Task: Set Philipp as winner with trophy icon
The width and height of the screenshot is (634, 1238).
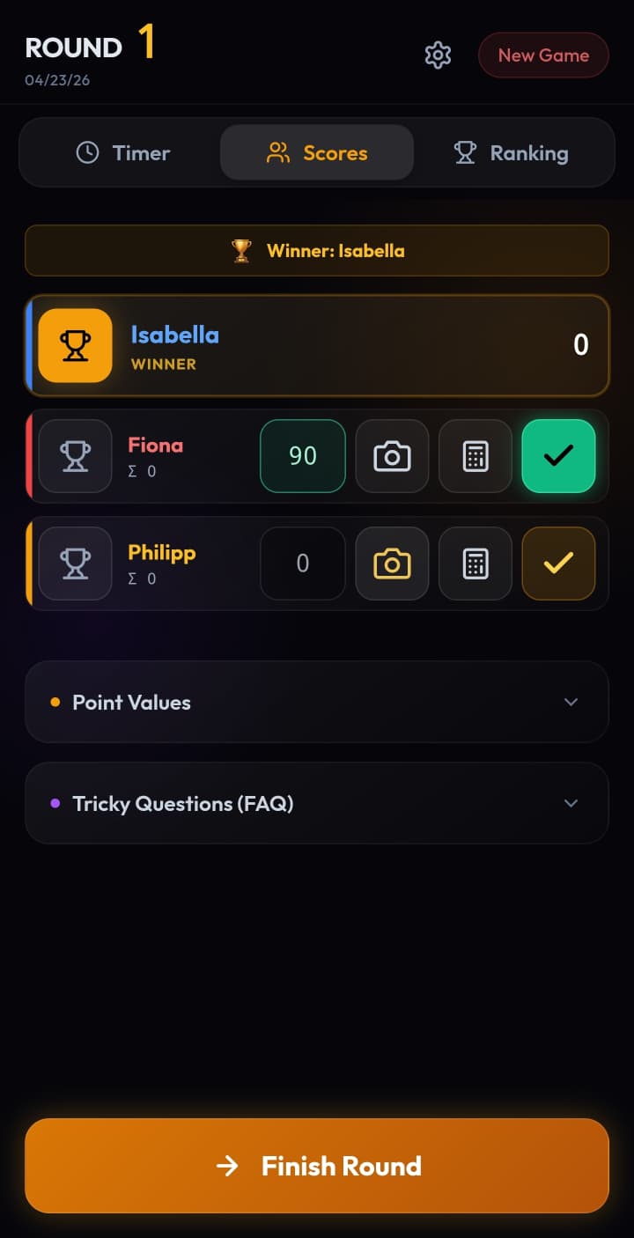Action: 76,564
